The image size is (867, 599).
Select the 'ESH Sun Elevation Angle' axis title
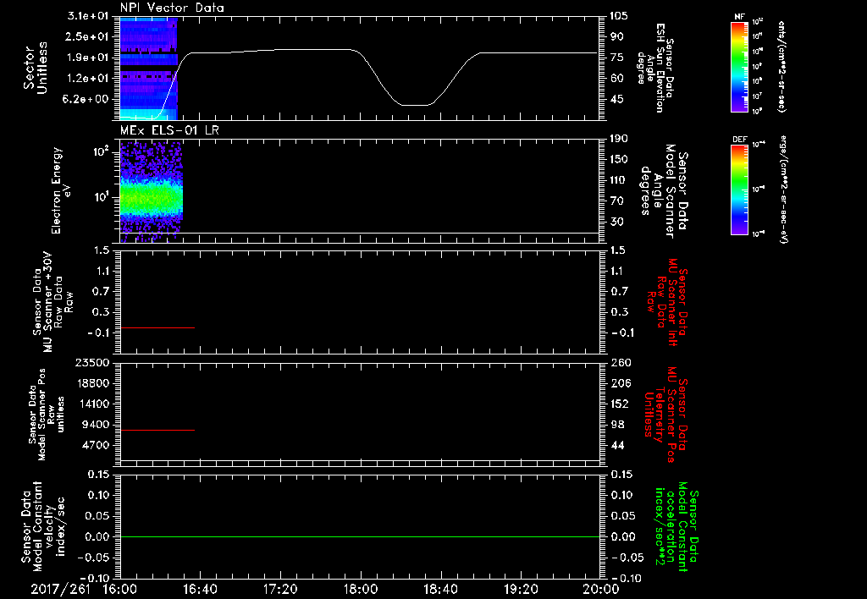coord(654,68)
